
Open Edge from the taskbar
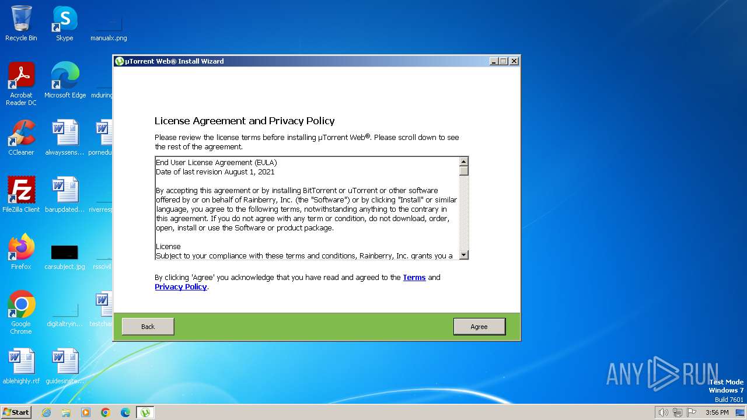[x=125, y=412]
